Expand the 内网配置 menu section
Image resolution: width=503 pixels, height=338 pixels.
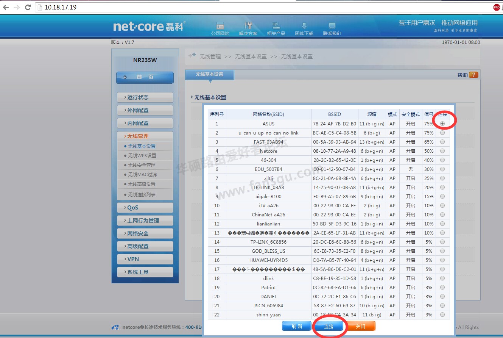[x=145, y=123]
